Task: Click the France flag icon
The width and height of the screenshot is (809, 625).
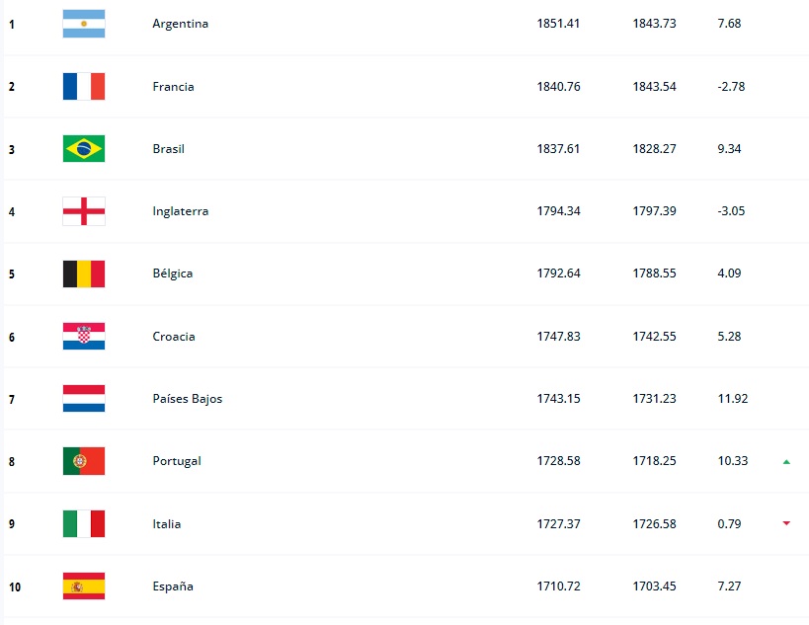Action: pyautogui.click(x=84, y=86)
